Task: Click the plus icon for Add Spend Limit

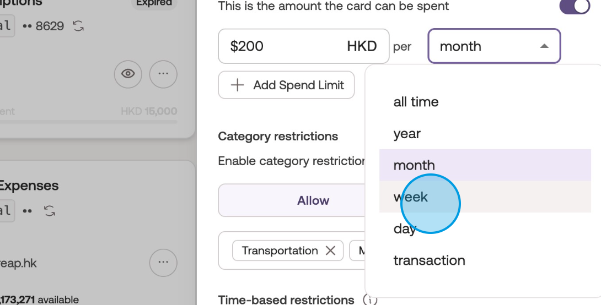Action: [237, 85]
